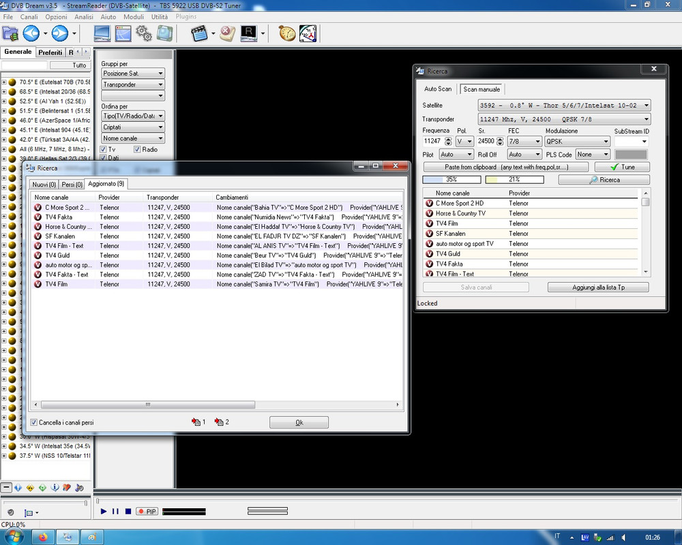This screenshot has width=682, height=545.
Task: Click the info bubble icon
Action: (x=55, y=488)
